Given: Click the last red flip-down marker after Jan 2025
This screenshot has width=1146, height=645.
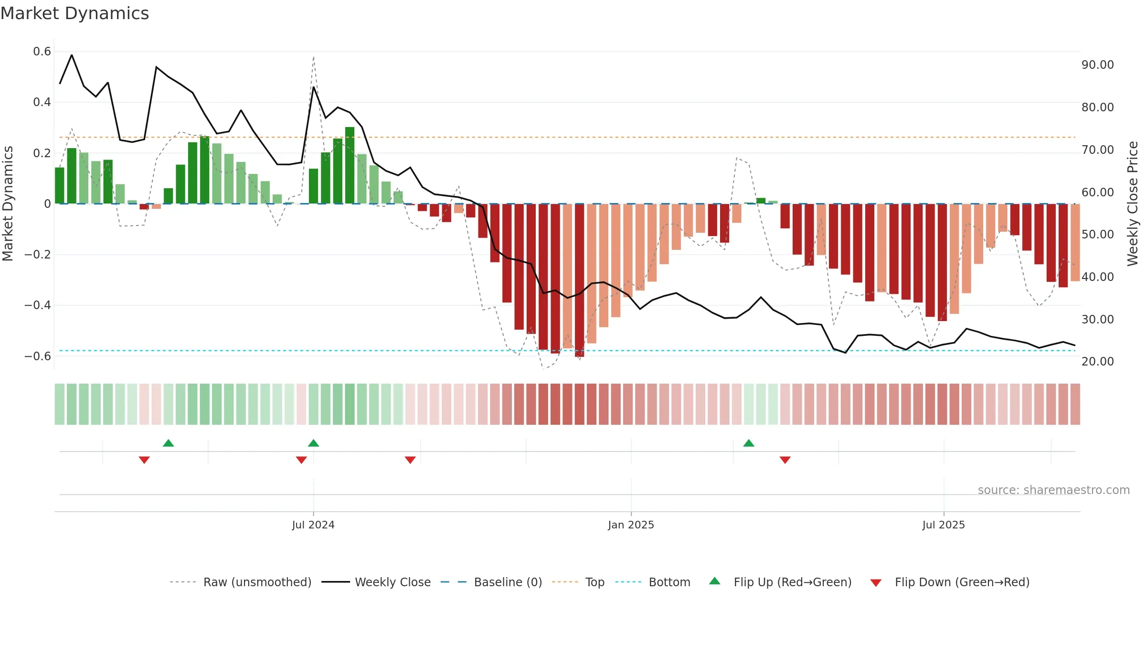Looking at the screenshot, I should point(785,460).
